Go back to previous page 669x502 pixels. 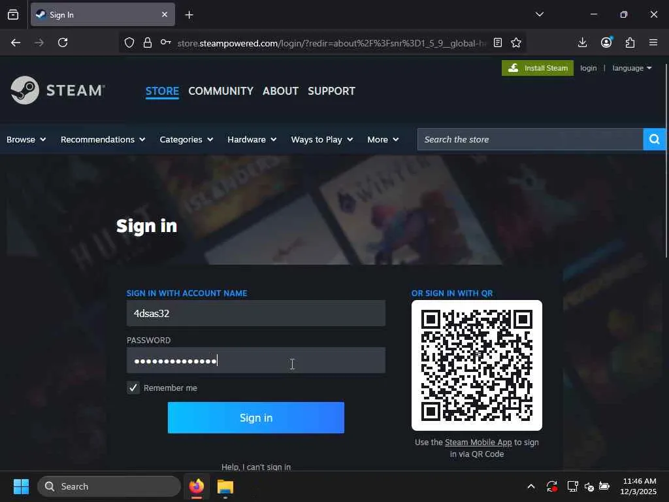16,42
